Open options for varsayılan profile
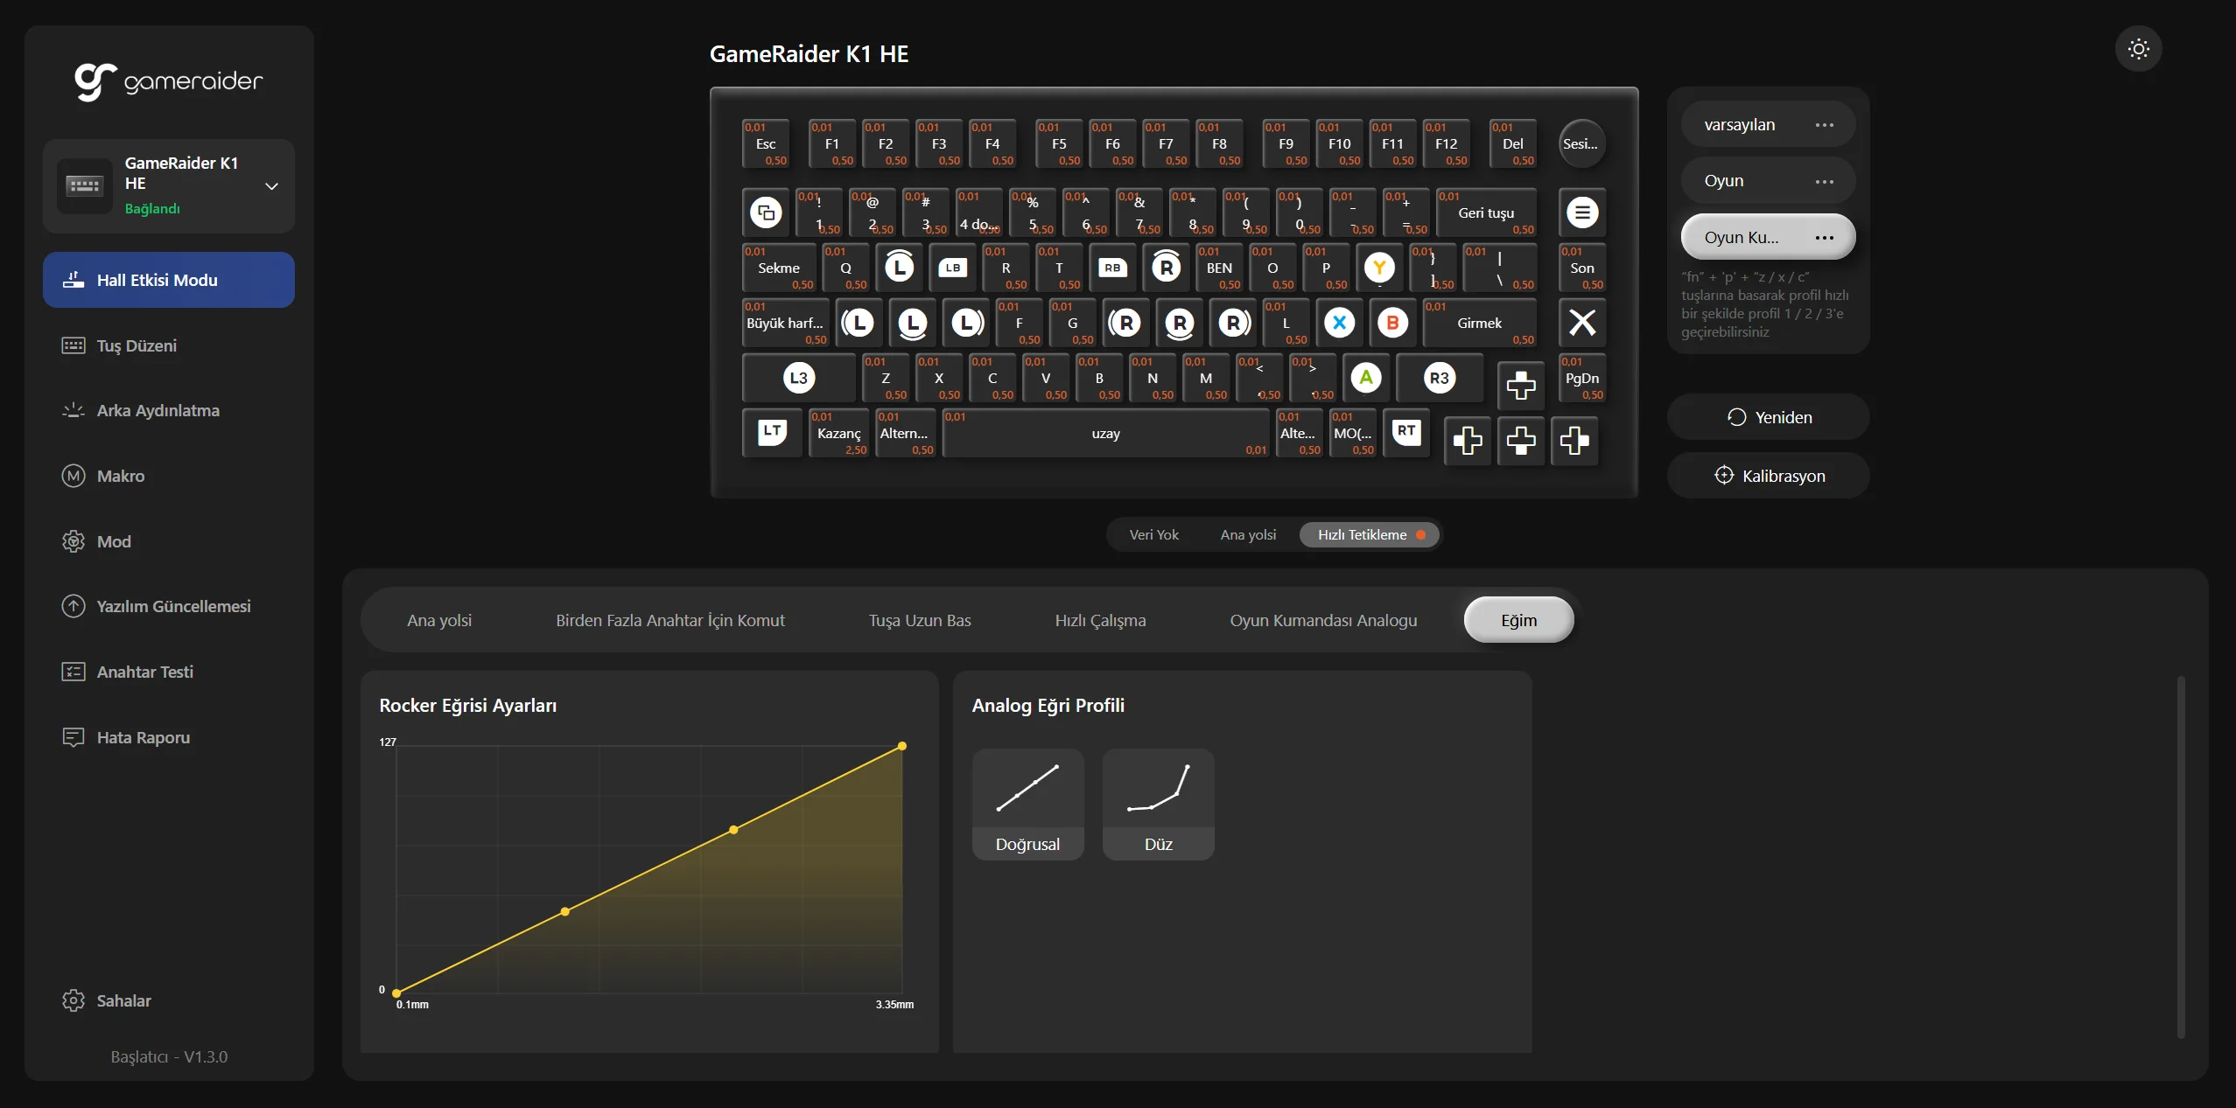Image resolution: width=2236 pixels, height=1108 pixels. (x=1824, y=125)
